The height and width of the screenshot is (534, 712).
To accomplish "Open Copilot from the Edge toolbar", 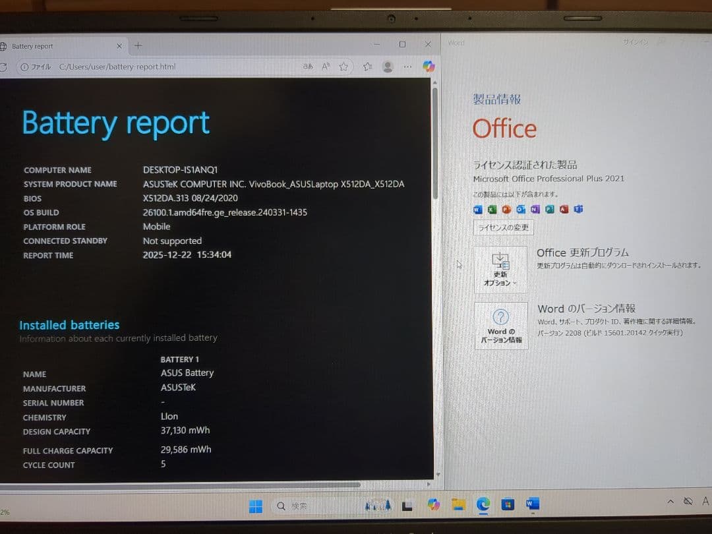I will 429,66.
